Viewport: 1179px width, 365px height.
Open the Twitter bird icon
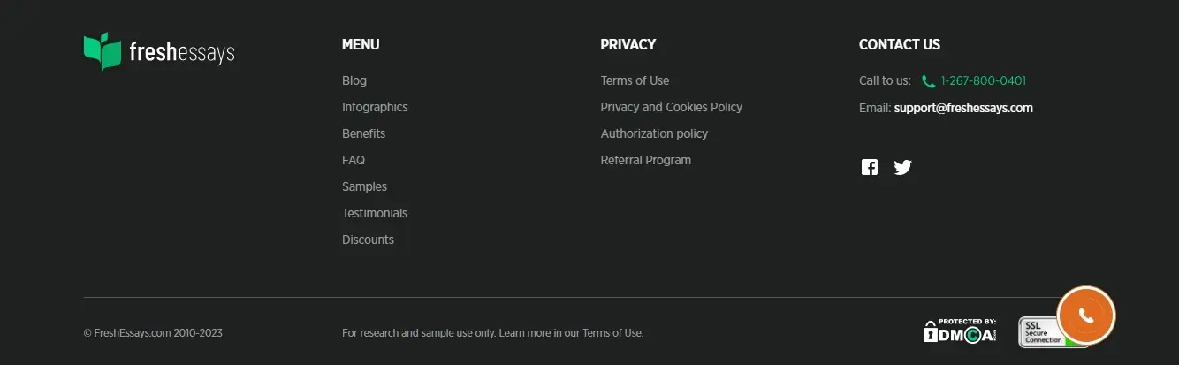(902, 167)
